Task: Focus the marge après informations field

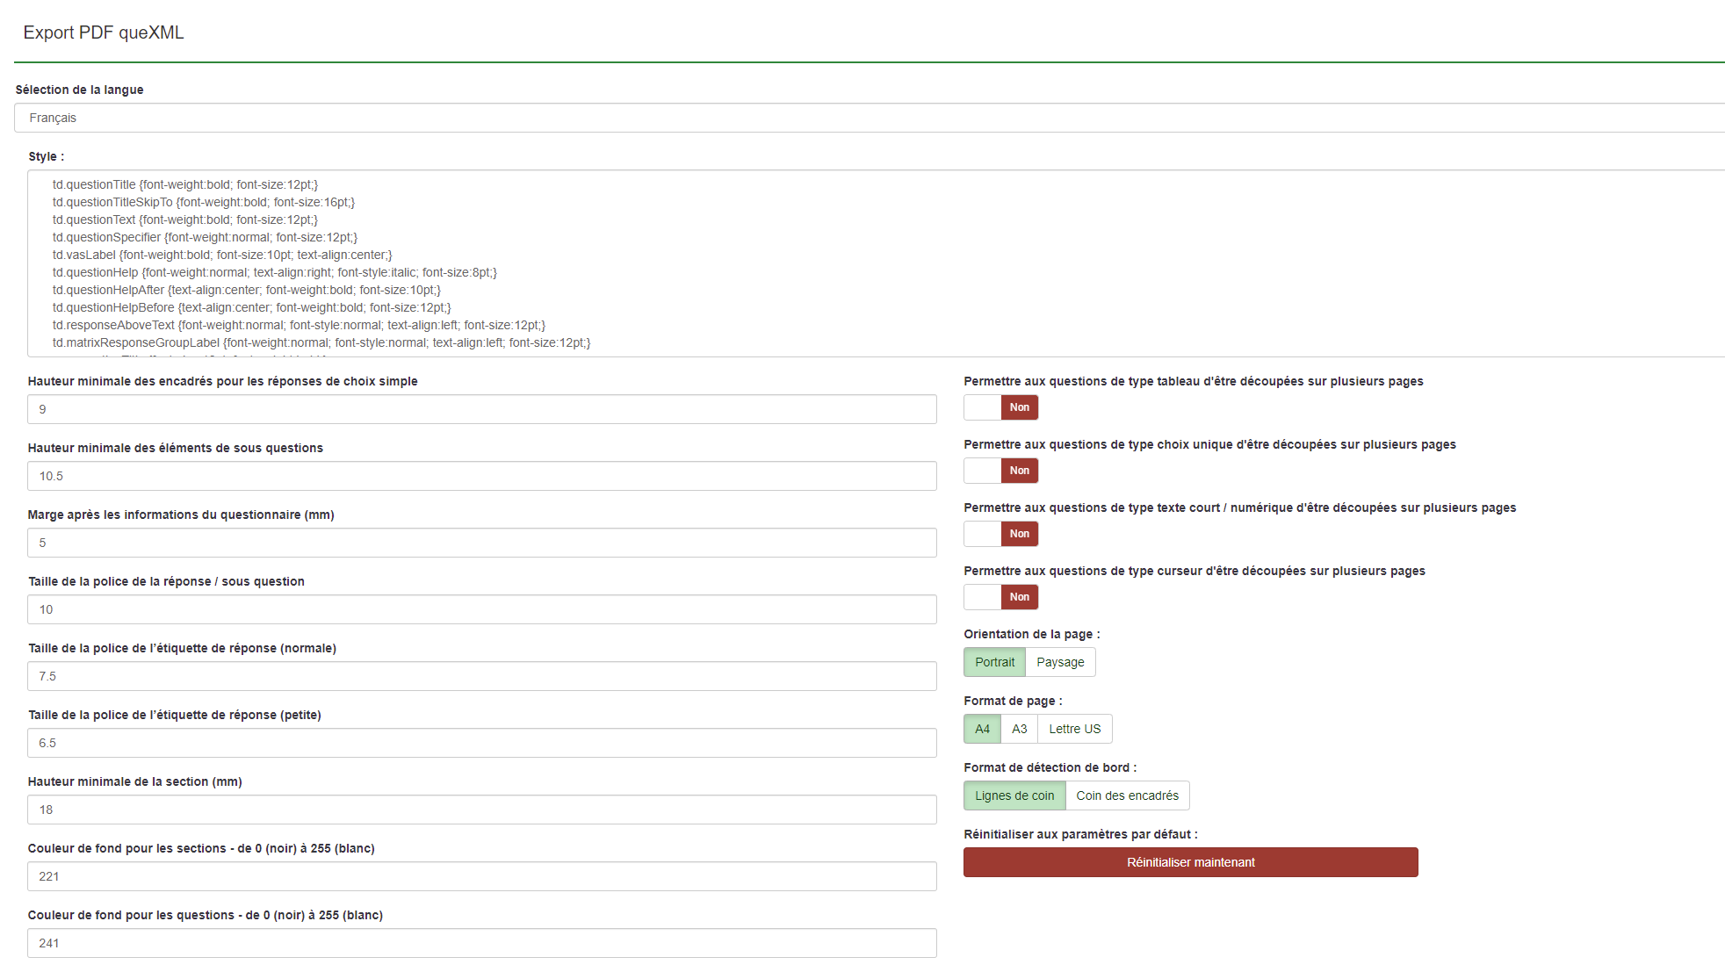Action: coord(481,543)
